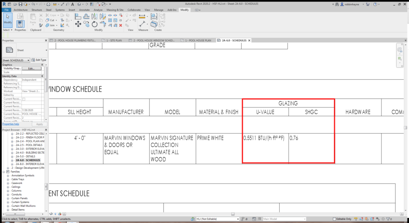Switch to the Architecture ribbon tab
409x223 pixels.
[20, 10]
